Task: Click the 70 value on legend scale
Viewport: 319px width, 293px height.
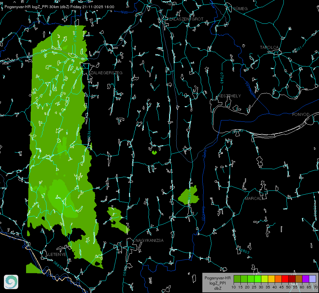Action: point(316,287)
